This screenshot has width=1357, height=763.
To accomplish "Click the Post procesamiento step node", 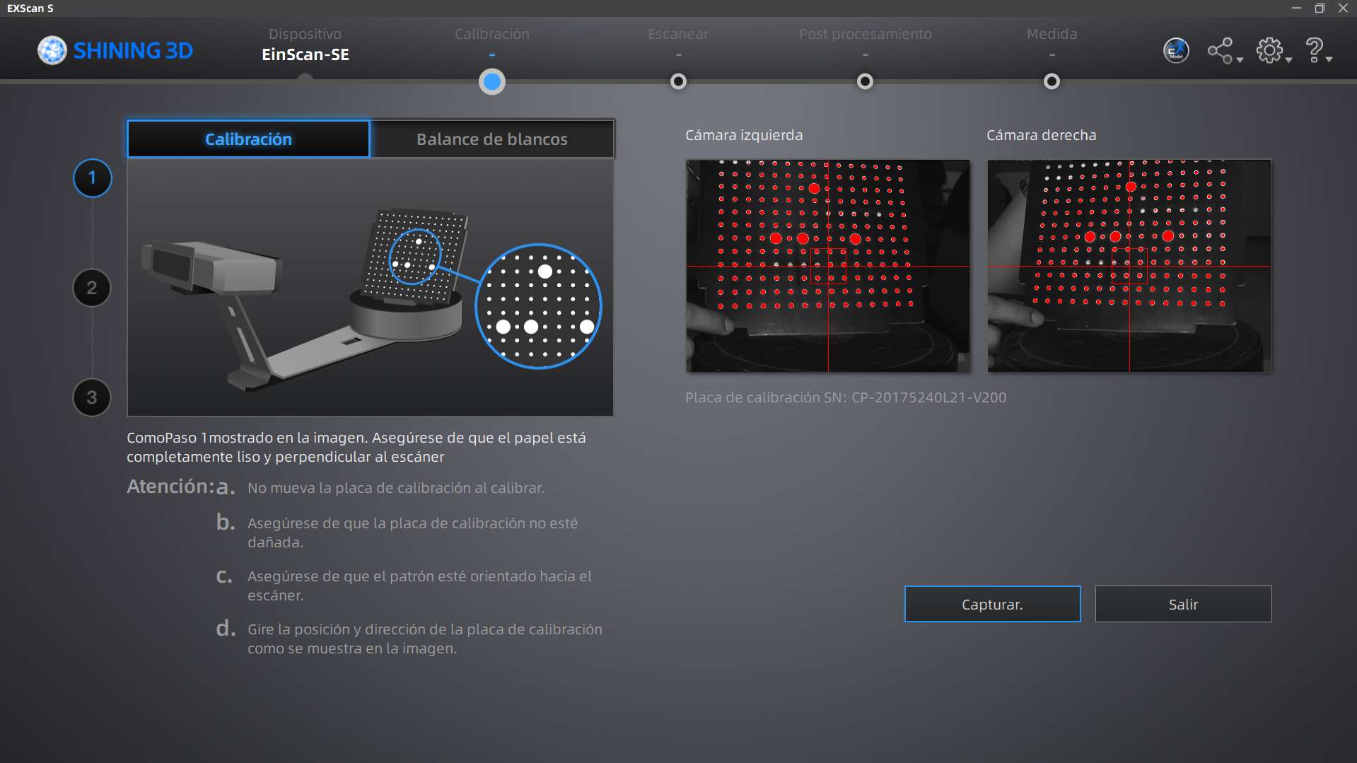I will [864, 81].
